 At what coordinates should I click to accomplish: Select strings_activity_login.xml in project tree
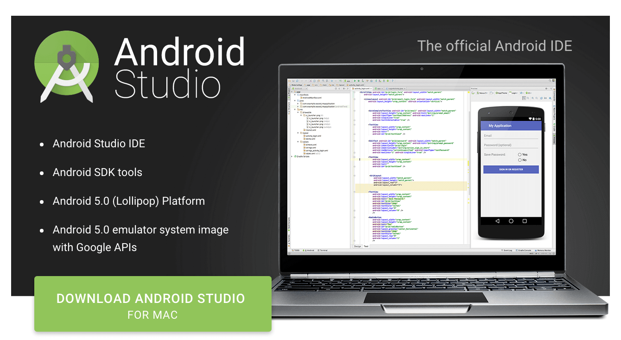(316, 151)
